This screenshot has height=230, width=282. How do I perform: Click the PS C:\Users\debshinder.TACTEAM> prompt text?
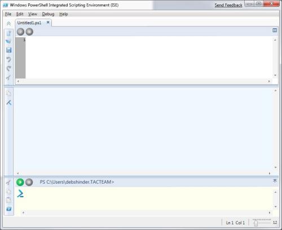pyautogui.click(x=77, y=182)
